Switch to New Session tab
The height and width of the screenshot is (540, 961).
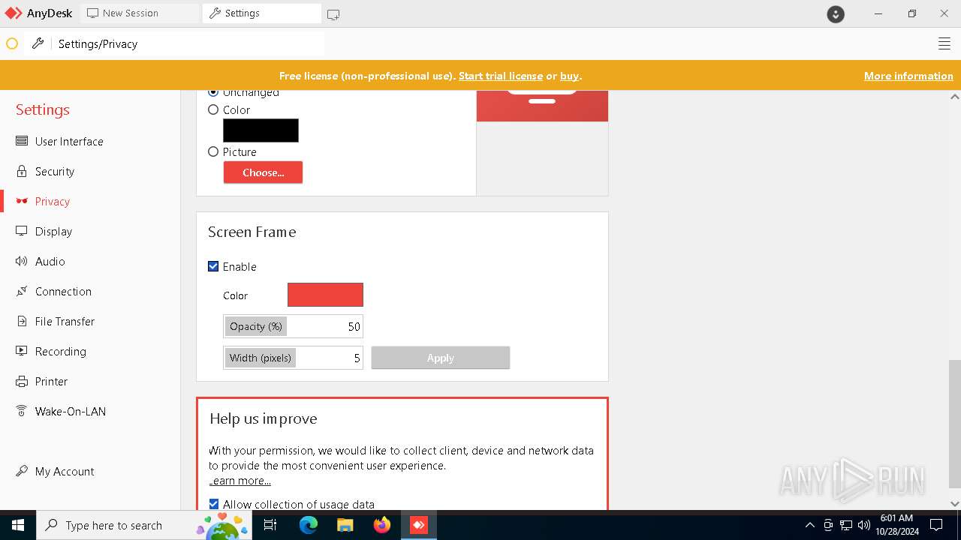coord(140,13)
